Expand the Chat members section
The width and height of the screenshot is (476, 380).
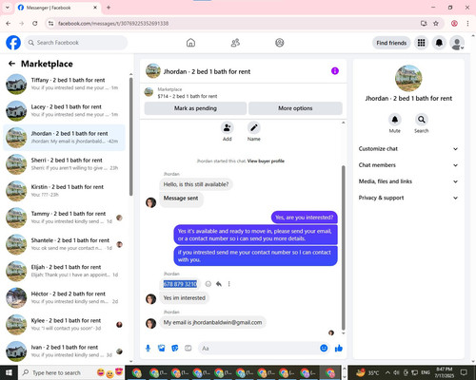click(x=408, y=165)
